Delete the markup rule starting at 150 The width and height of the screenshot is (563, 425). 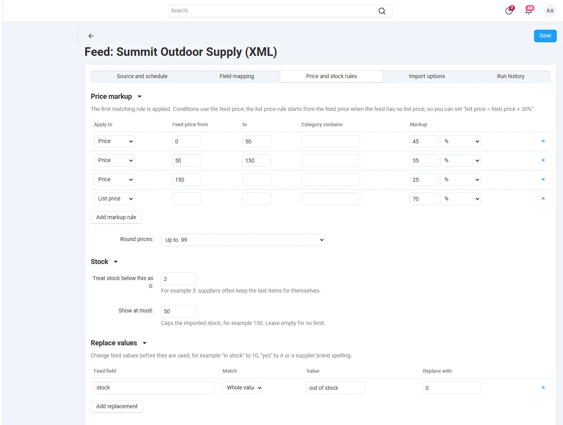coord(543,180)
